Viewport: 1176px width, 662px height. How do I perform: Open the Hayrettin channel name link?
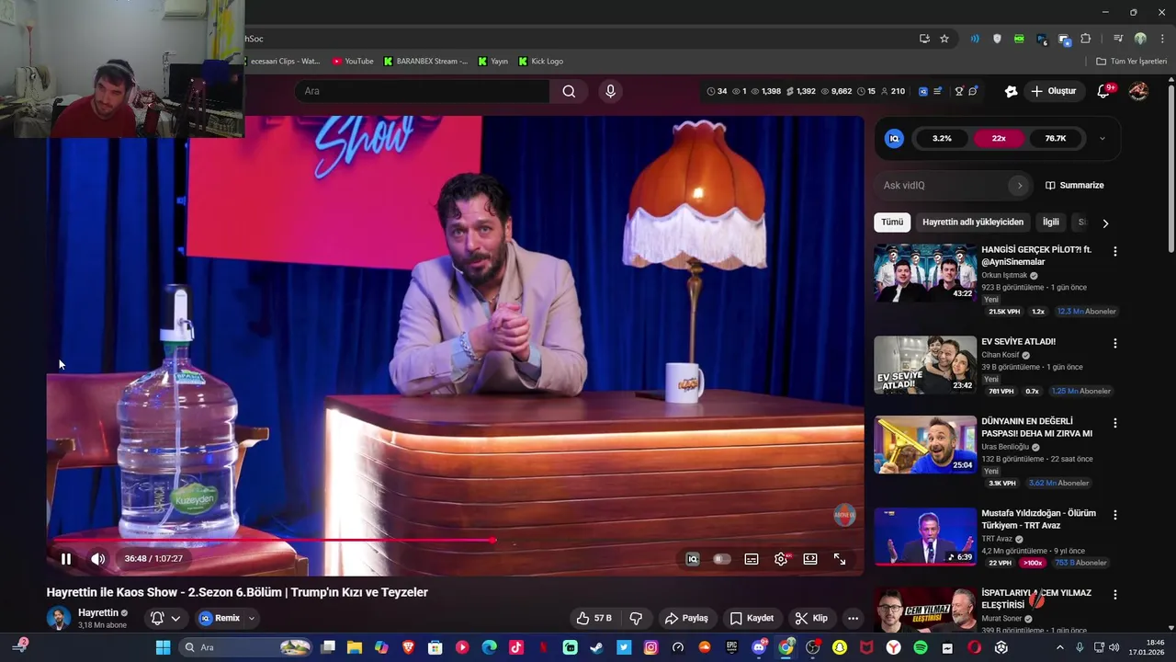[x=98, y=612]
